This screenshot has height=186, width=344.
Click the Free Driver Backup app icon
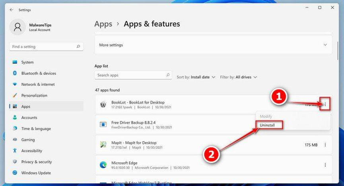tap(103, 124)
